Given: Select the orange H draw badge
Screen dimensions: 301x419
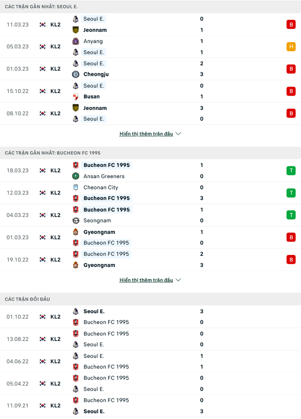Looking at the screenshot, I should (291, 46).
